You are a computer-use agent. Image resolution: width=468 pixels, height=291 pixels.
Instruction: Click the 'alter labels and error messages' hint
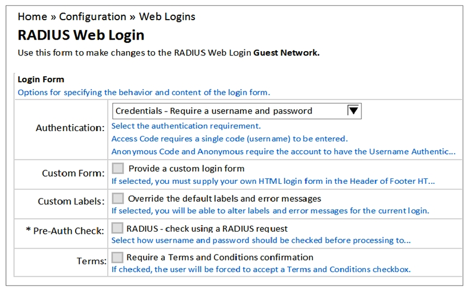(270, 210)
